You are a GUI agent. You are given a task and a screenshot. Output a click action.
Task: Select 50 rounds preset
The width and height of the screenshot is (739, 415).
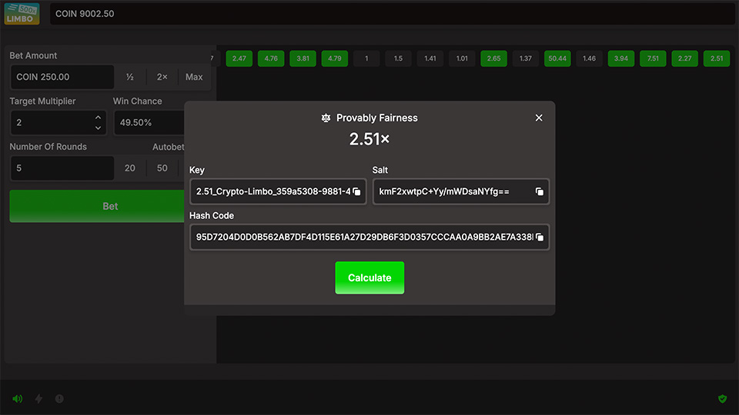point(162,168)
